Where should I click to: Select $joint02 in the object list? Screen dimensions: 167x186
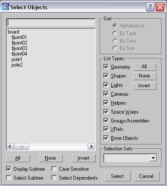(x=19, y=43)
